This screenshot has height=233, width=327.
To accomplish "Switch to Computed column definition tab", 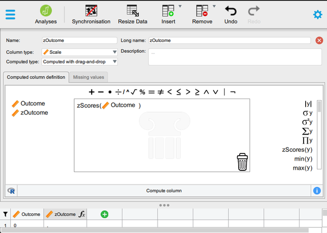I will (x=36, y=77).
